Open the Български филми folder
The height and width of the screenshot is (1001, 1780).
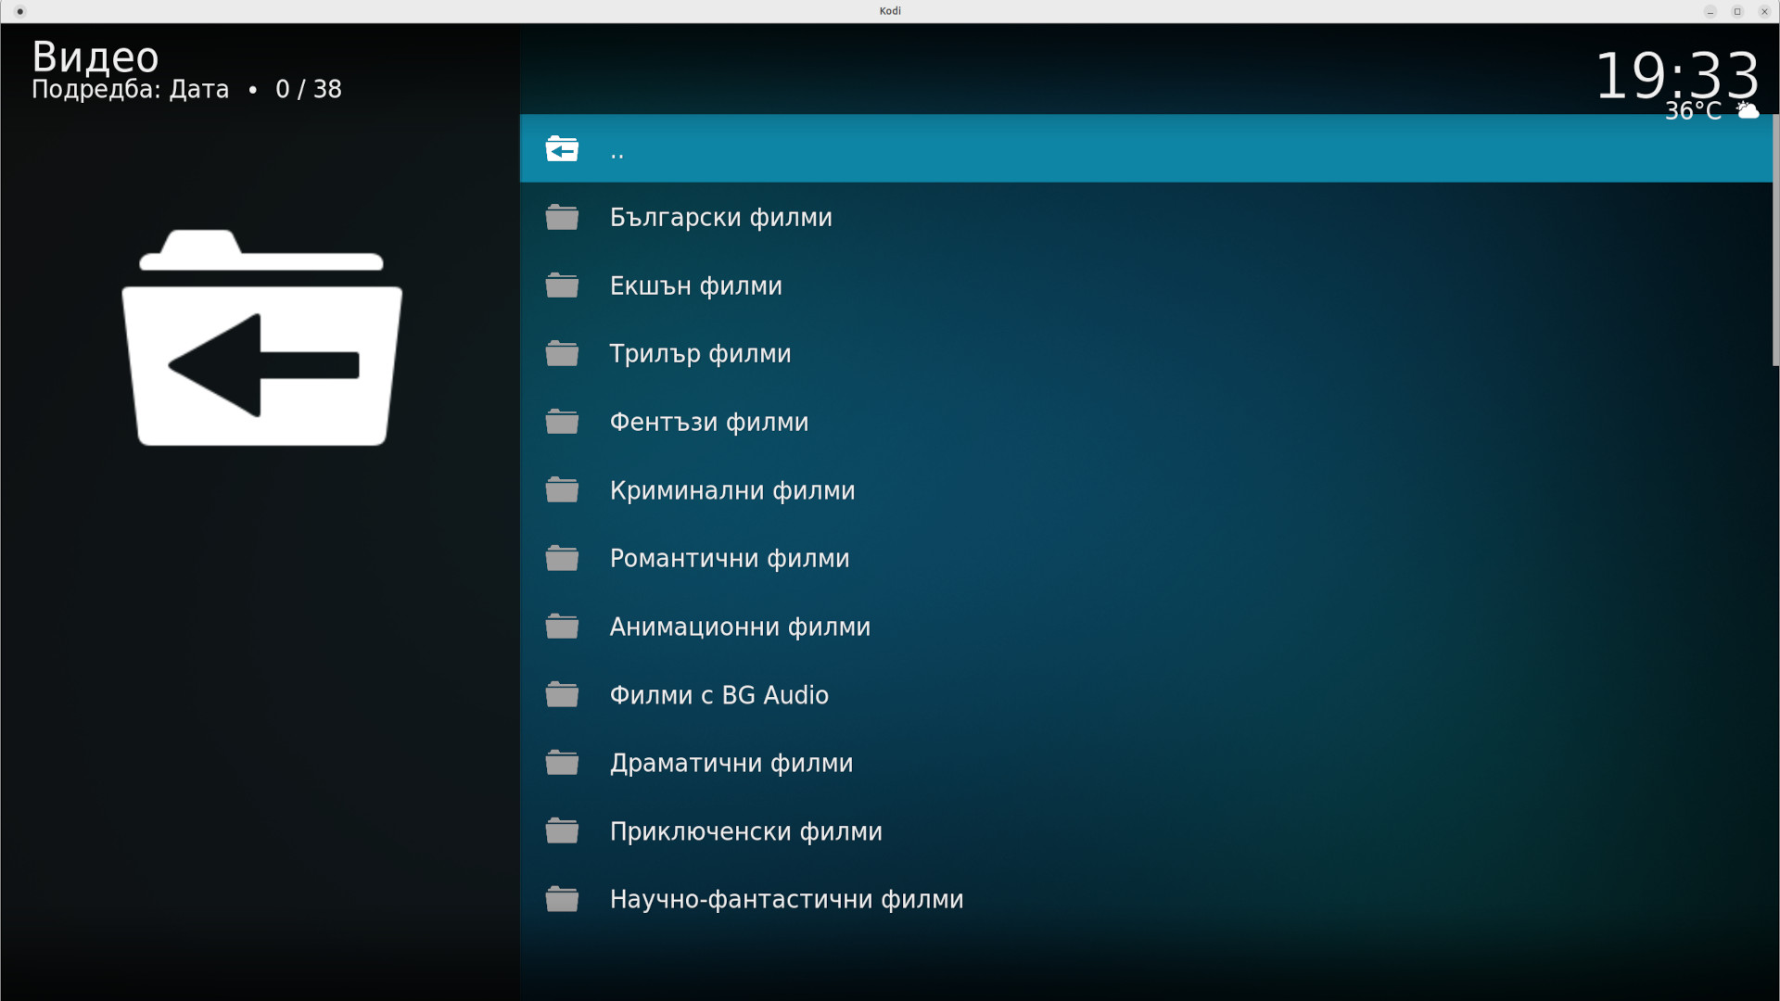click(1146, 217)
